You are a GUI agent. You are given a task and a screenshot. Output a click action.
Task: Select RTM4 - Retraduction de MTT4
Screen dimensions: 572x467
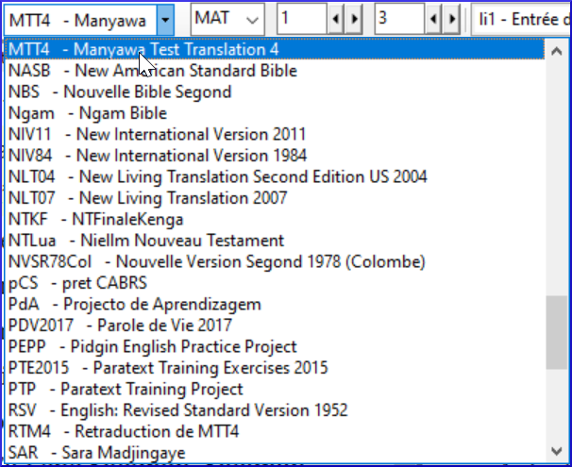click(x=275, y=431)
